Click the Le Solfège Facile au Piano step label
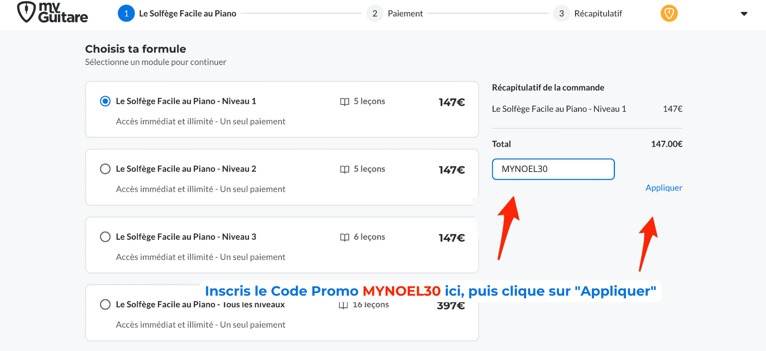This screenshot has height=351, width=766. click(x=187, y=13)
